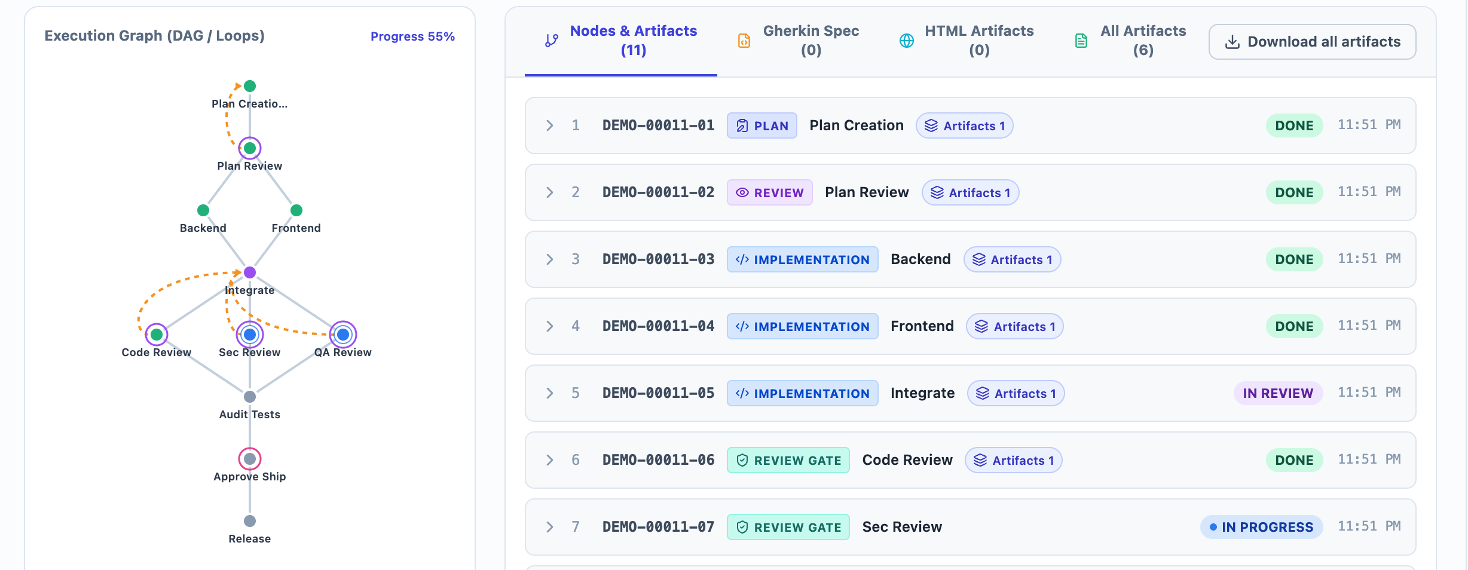Open Artifacts 1 badge for Backend
This screenshot has height=570, width=1468.
tap(1013, 259)
